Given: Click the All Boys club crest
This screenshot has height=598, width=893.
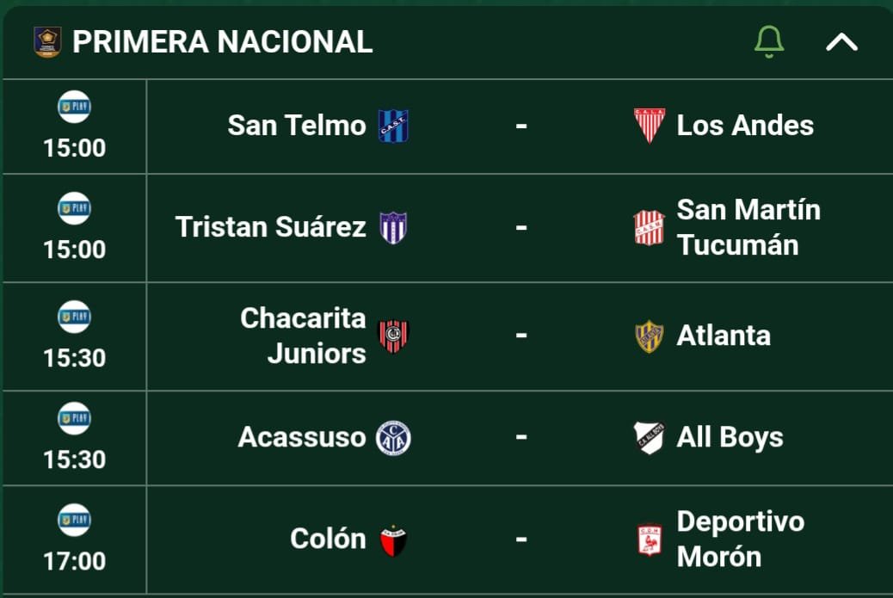Looking at the screenshot, I should [x=650, y=437].
